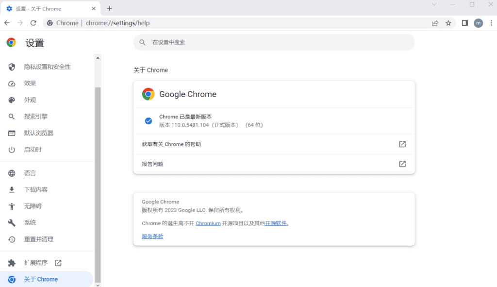Open the tab search chevron dropdown
Viewport: 497px width, 287px height.
433,5
